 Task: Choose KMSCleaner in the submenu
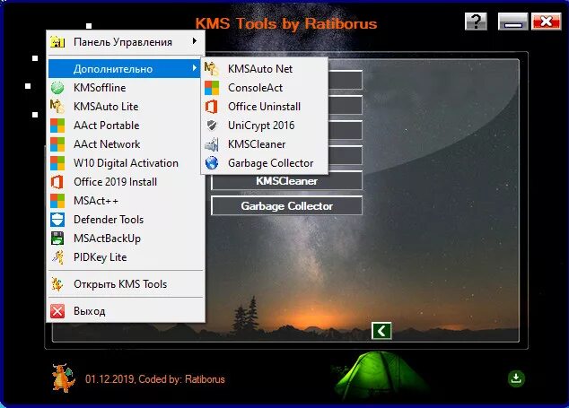264,144
